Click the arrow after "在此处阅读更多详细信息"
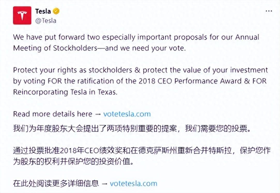The image size is (280, 193). [104, 183]
